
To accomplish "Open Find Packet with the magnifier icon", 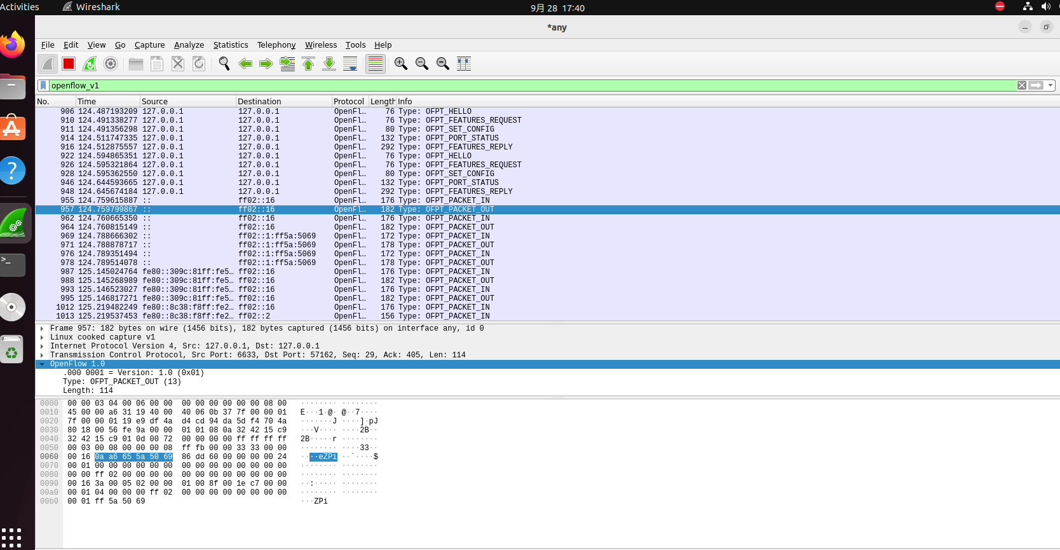I will click(224, 64).
